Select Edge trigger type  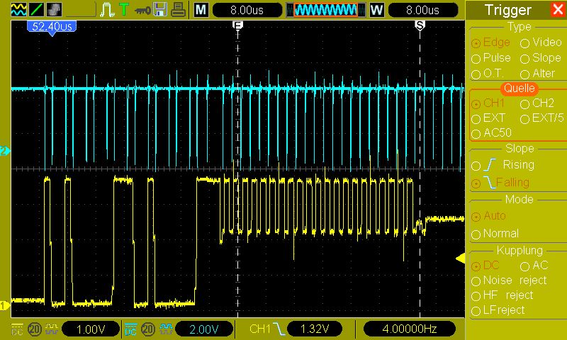click(490, 42)
